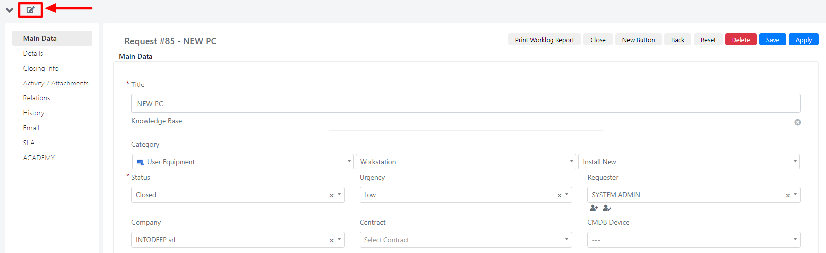The image size is (826, 253).
Task: Switch to the Details section
Action: [33, 53]
